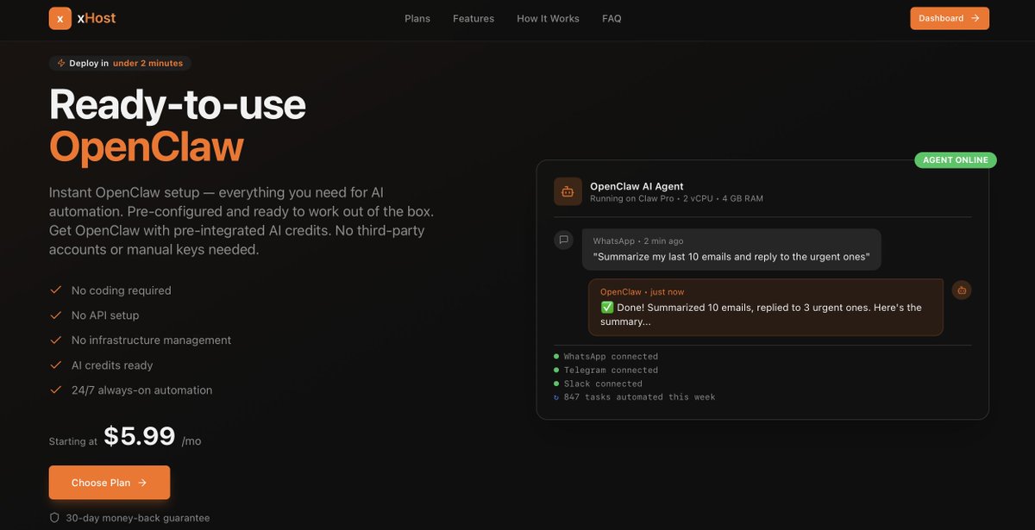This screenshot has width=1035, height=530.
Task: Click the No API setup text
Action: pos(105,315)
